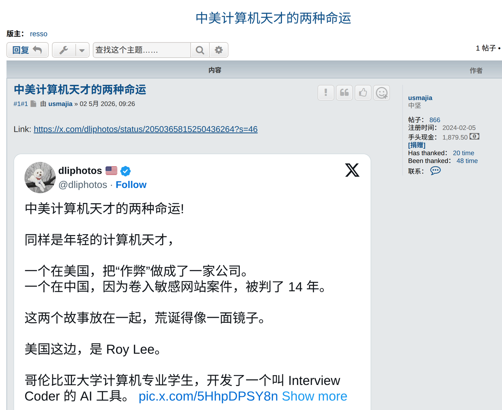Focus the 查找这个主题 search field
502x410 pixels.
point(142,50)
